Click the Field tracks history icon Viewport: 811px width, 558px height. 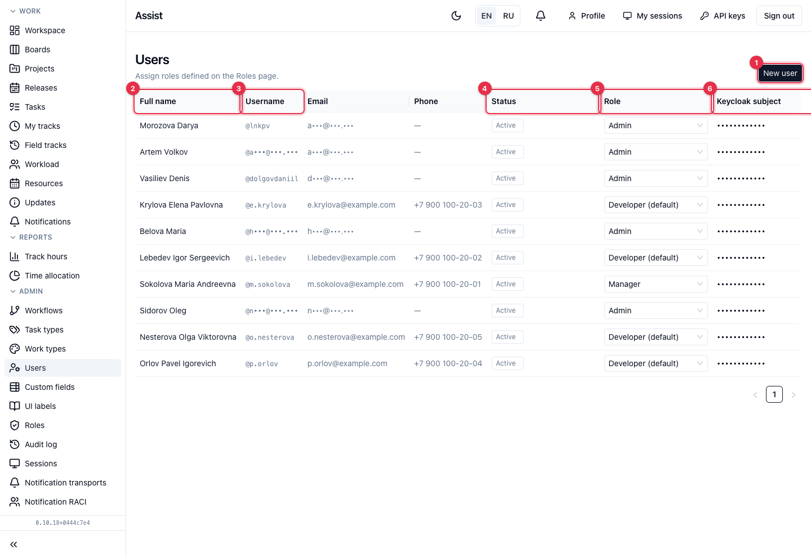point(15,145)
